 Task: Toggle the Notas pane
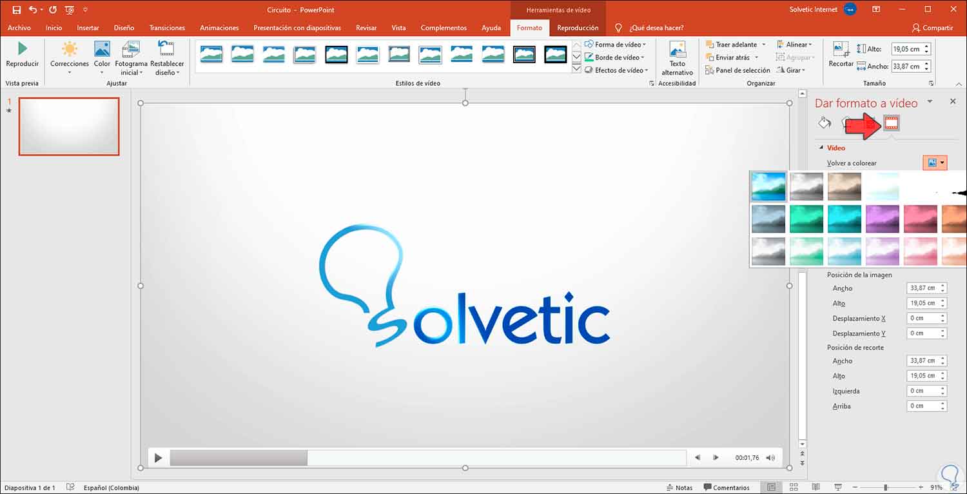(x=679, y=488)
